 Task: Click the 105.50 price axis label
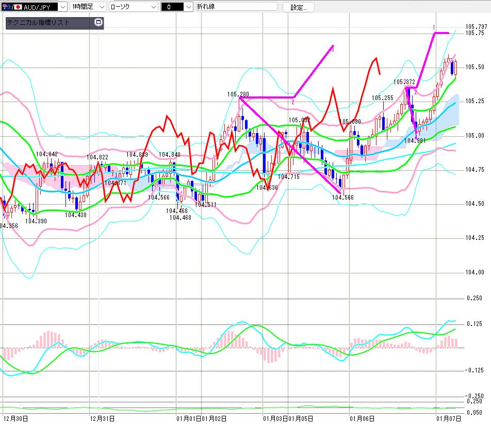474,68
